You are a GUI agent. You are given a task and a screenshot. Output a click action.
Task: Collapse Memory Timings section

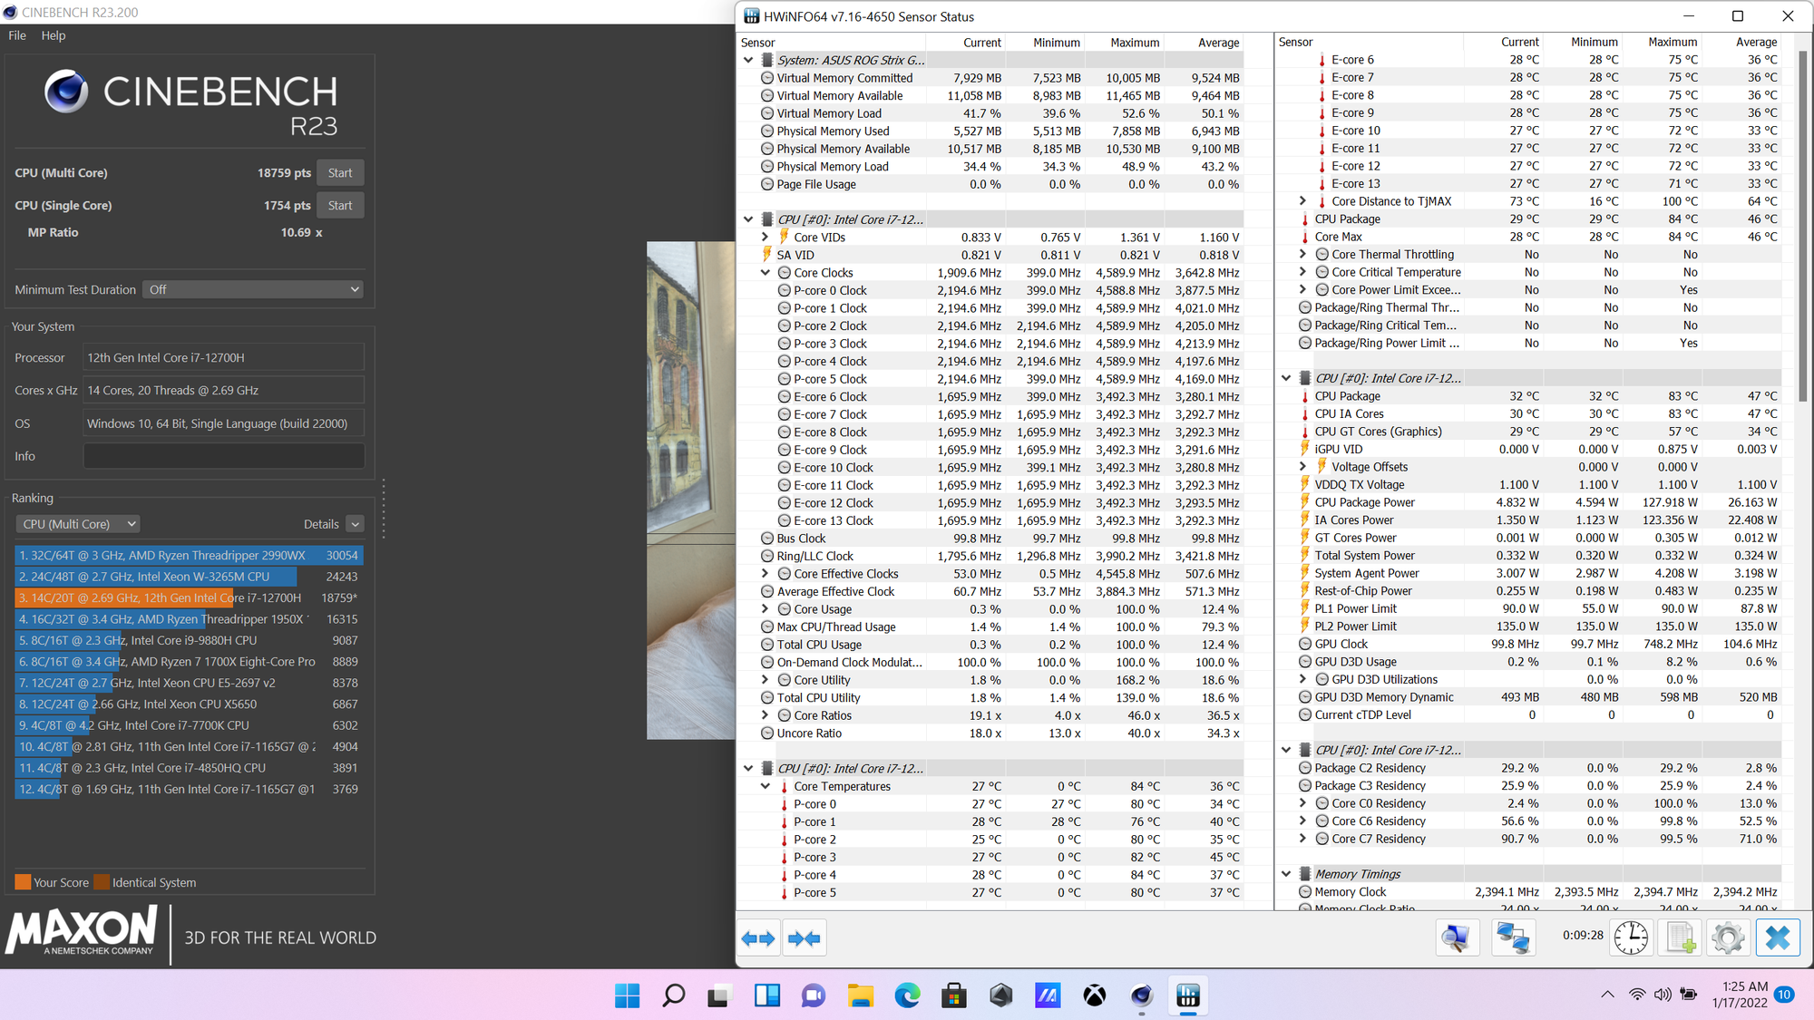[x=1286, y=873]
